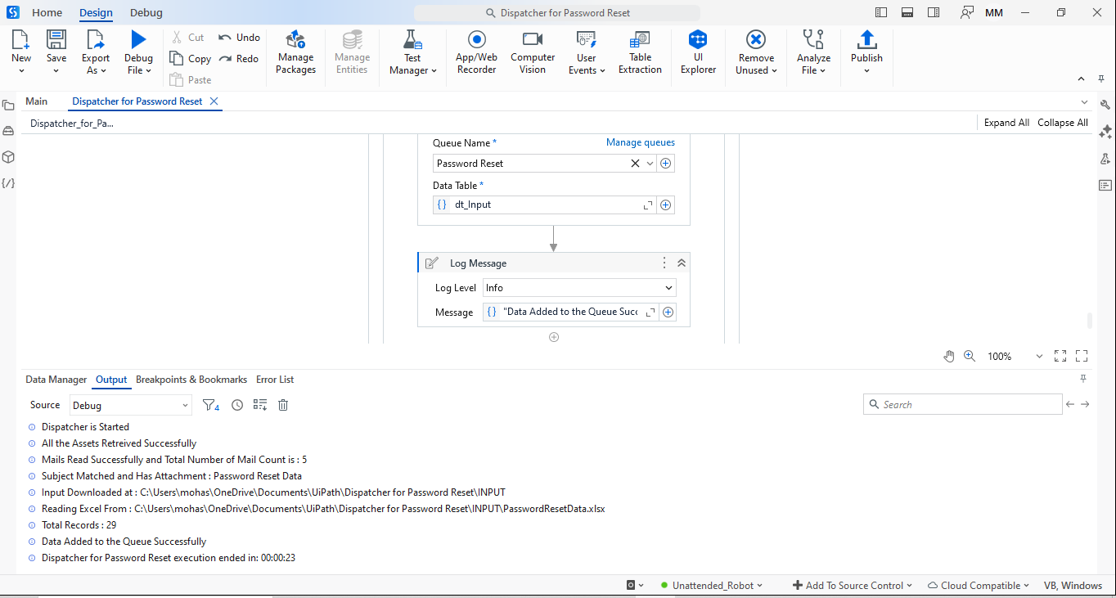The image size is (1116, 598).
Task: Open Log Message three-dot options menu
Action: click(664, 263)
